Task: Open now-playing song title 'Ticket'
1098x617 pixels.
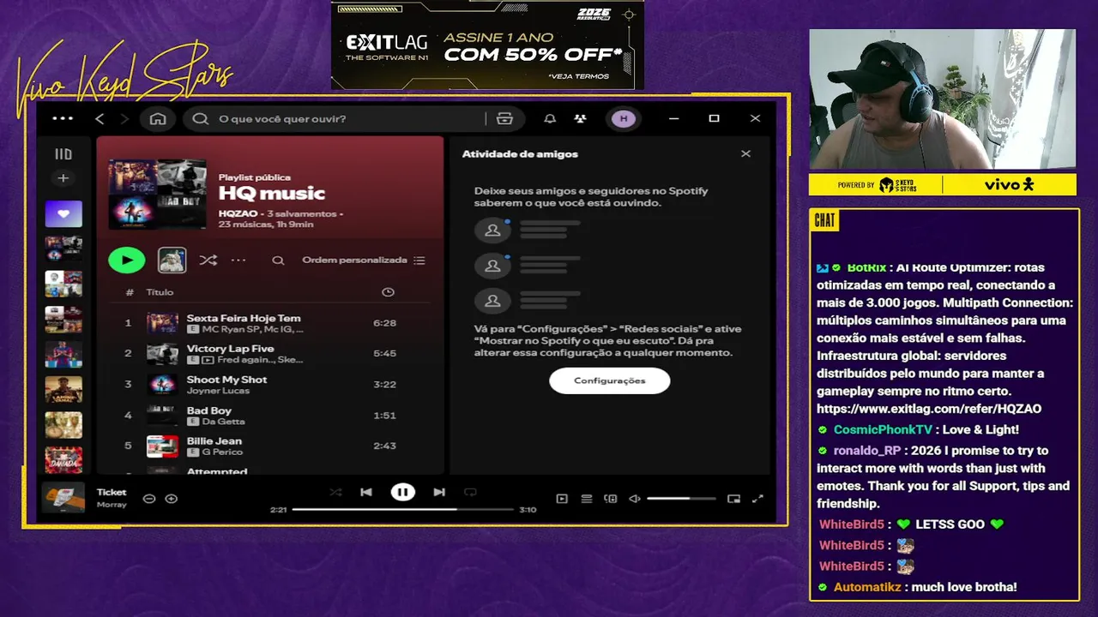Action: click(x=112, y=492)
